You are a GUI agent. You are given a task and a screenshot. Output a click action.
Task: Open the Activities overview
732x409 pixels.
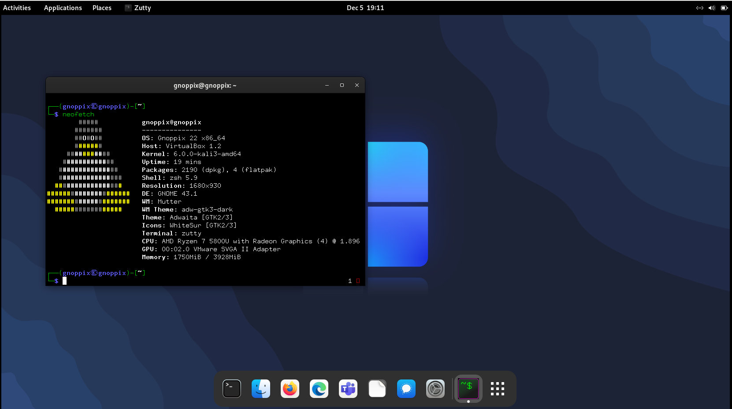point(17,7)
